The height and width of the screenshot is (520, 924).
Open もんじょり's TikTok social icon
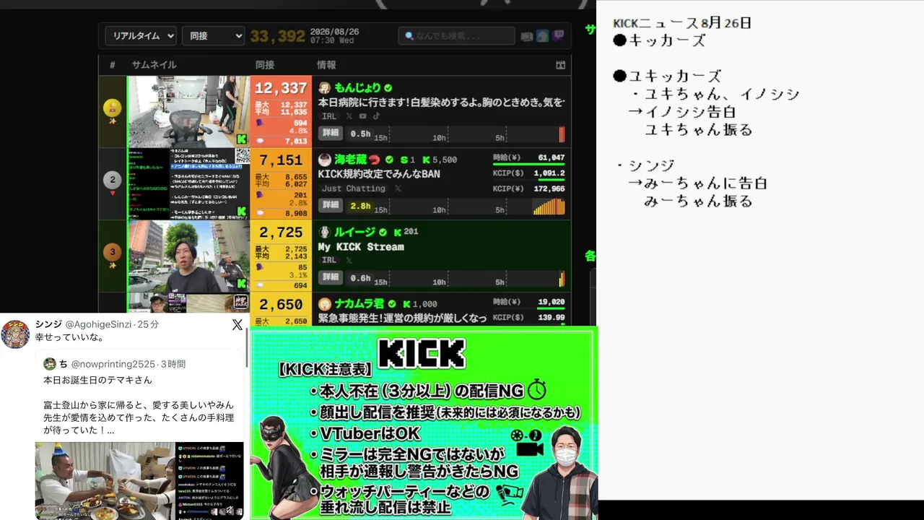point(376,116)
